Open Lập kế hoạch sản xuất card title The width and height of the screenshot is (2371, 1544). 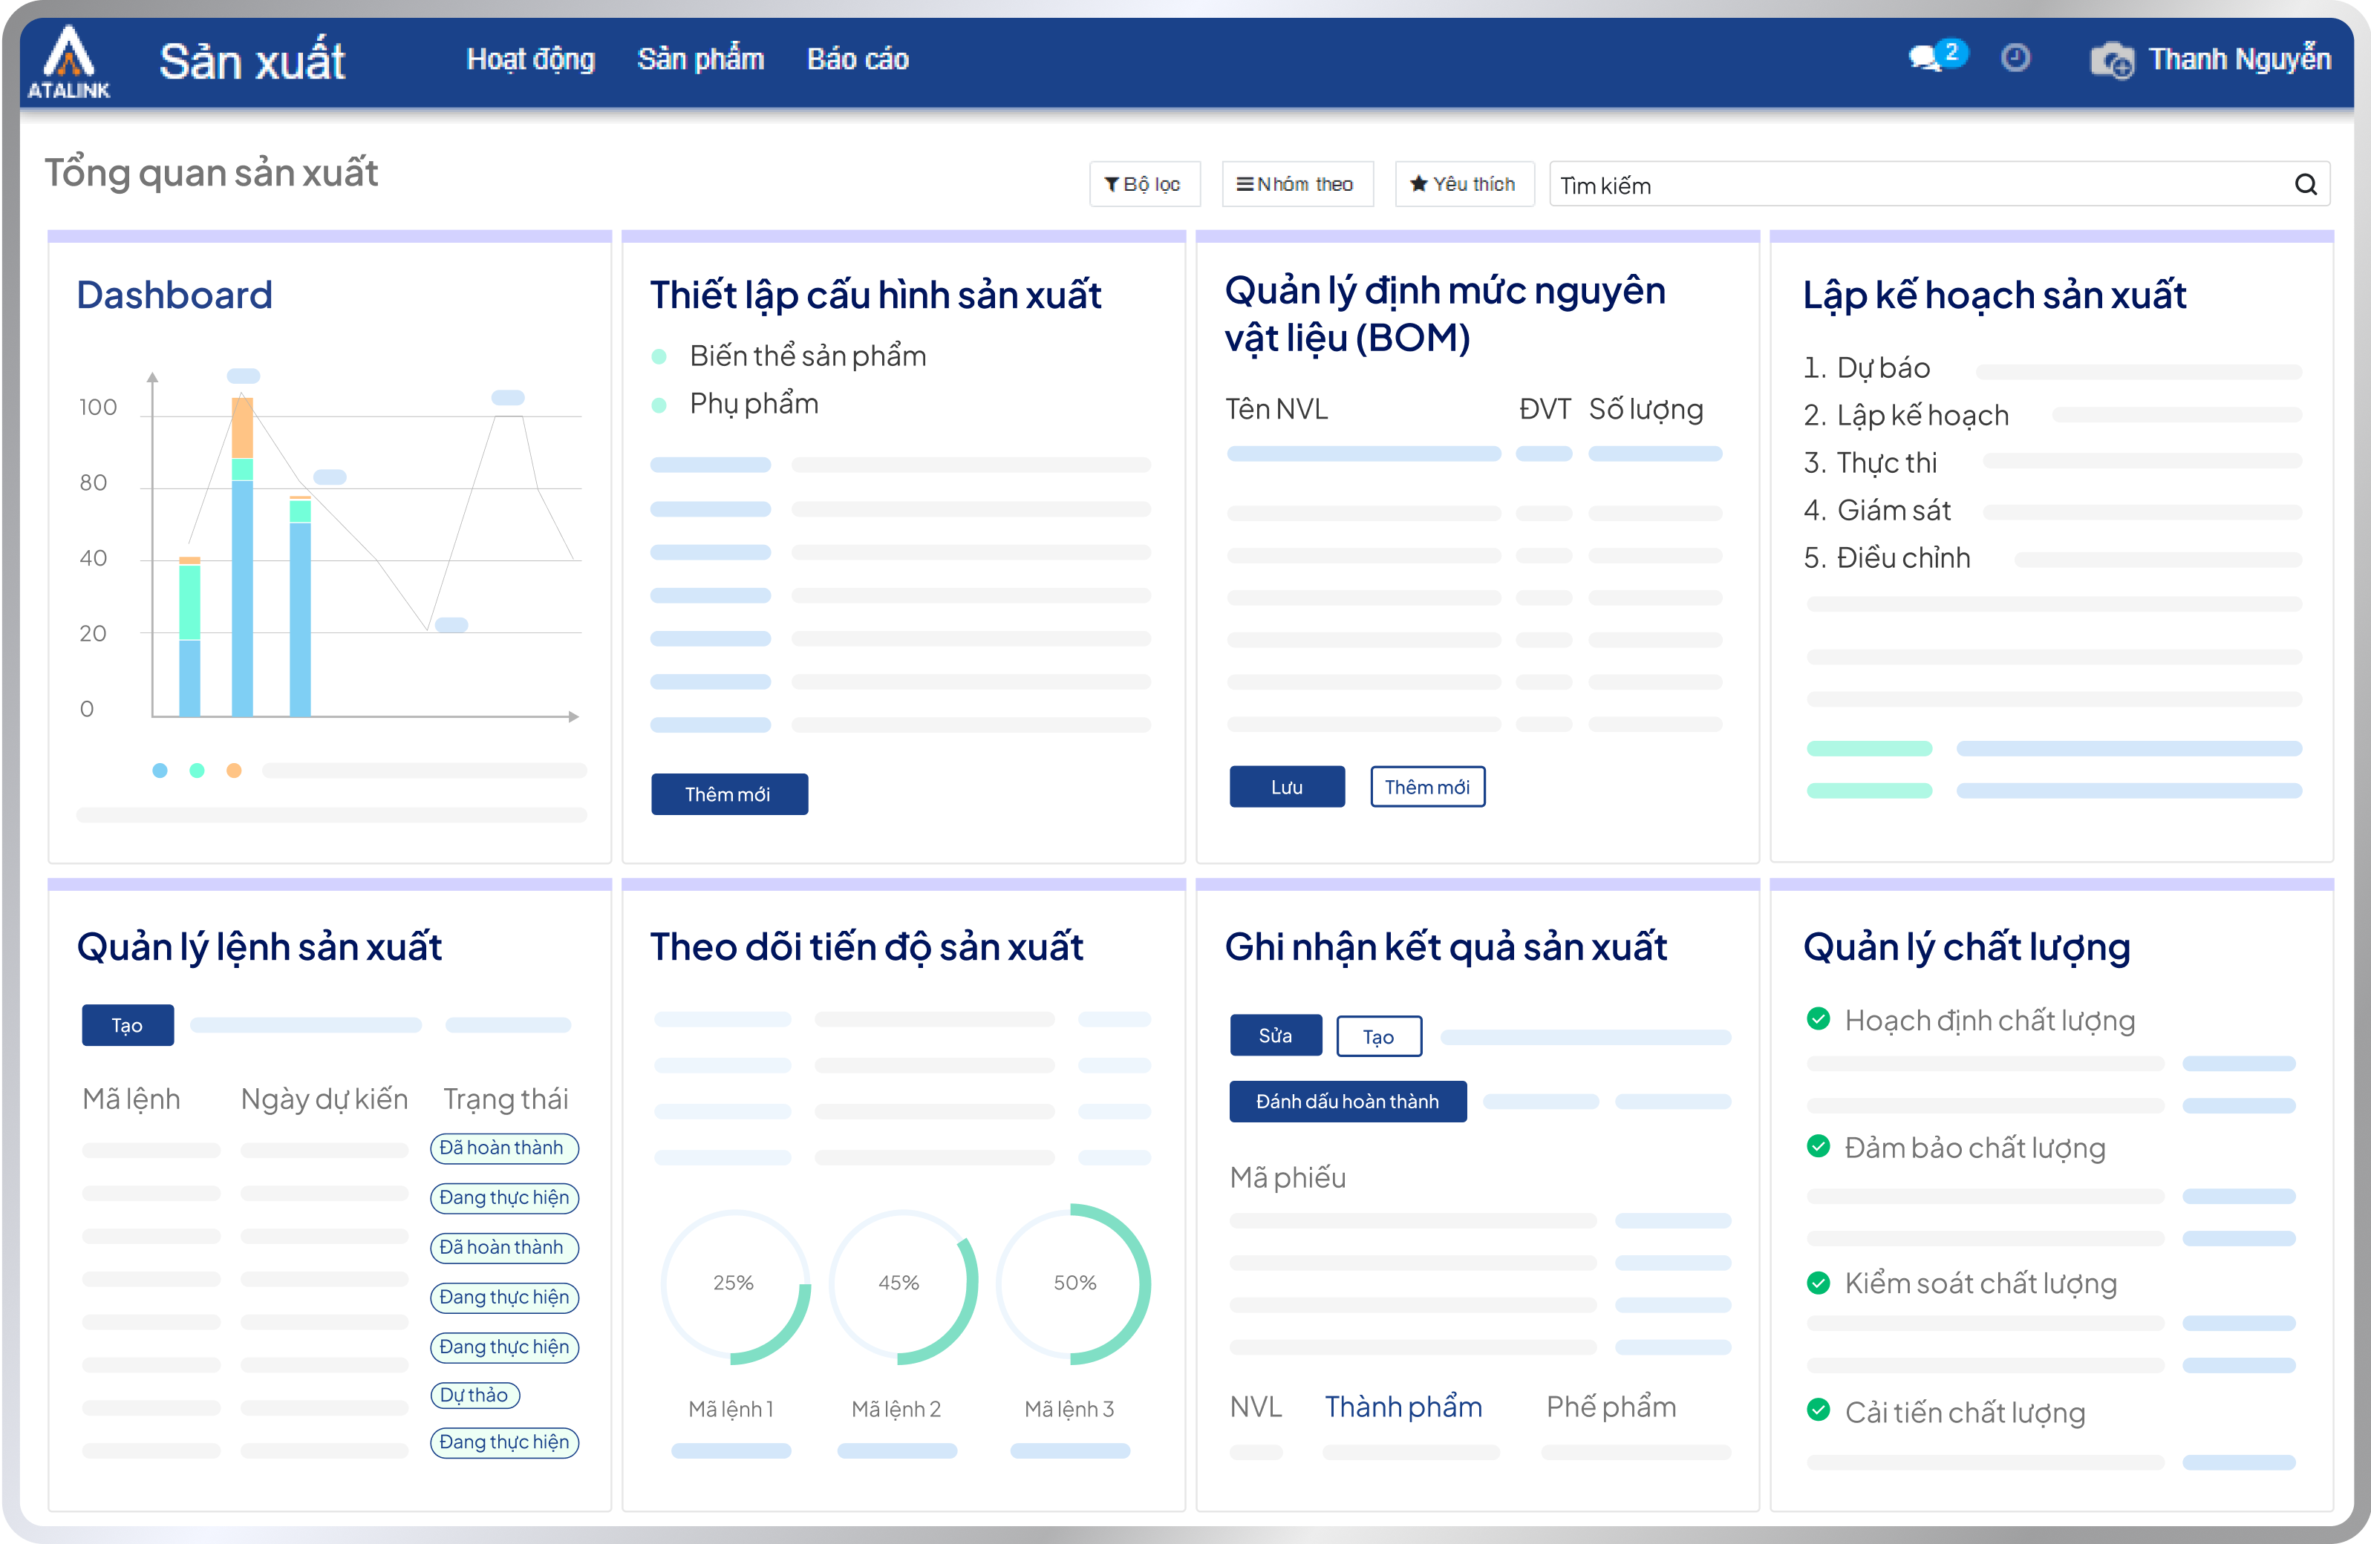tap(1995, 296)
